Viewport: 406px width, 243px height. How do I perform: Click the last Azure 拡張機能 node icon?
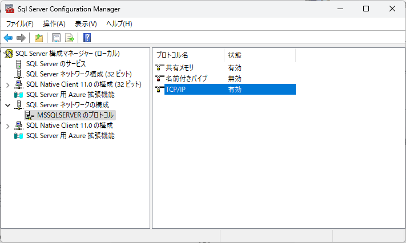click(18, 136)
